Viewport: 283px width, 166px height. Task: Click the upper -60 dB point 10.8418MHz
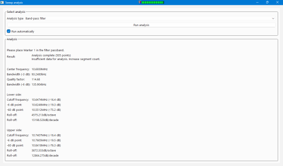point(46,145)
